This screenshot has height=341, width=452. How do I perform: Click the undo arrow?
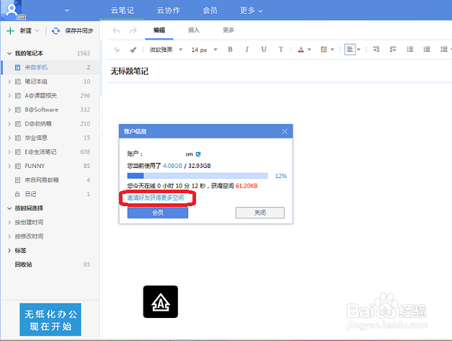point(116,30)
